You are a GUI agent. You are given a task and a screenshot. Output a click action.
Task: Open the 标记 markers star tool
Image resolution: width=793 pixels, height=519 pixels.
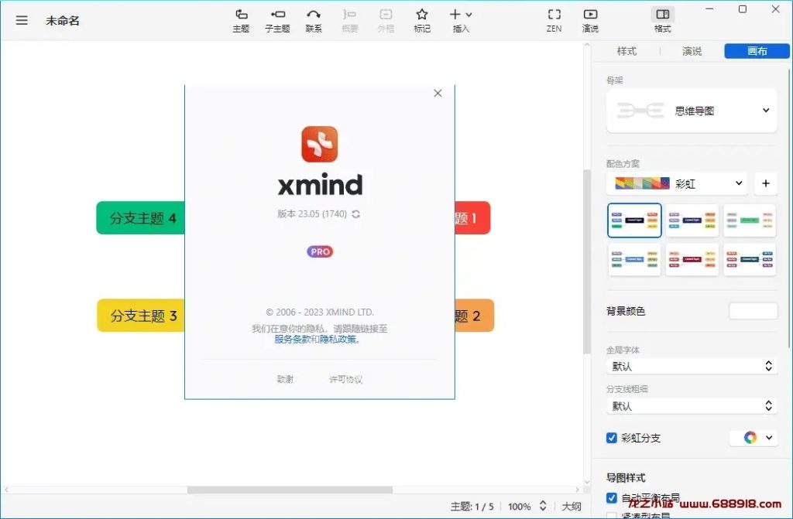(x=422, y=21)
